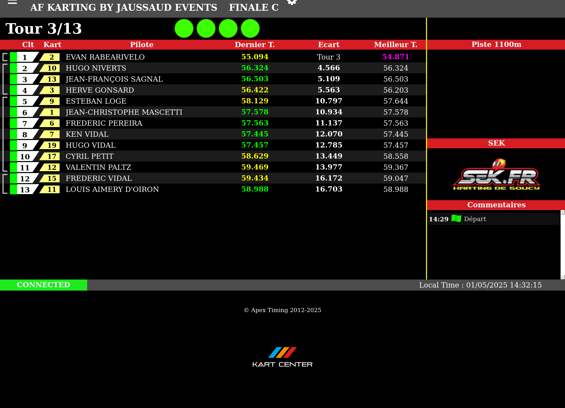Viewport: 565px width, 408px height.
Task: Click green status square for position 13
Action: coord(13,189)
